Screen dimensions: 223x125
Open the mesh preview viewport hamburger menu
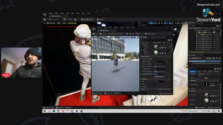[x=93, y=37]
